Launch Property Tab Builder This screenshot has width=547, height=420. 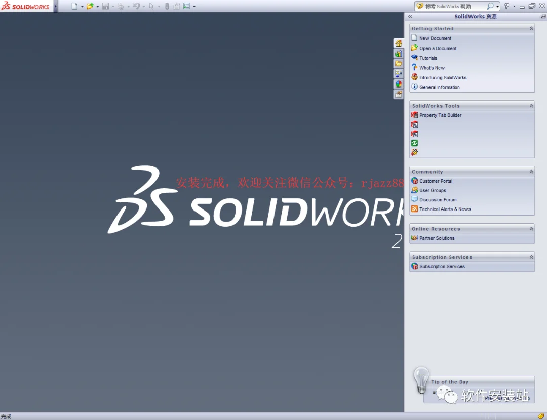click(440, 115)
